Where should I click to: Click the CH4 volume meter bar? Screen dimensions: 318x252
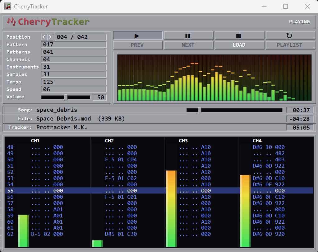(x=245, y=211)
